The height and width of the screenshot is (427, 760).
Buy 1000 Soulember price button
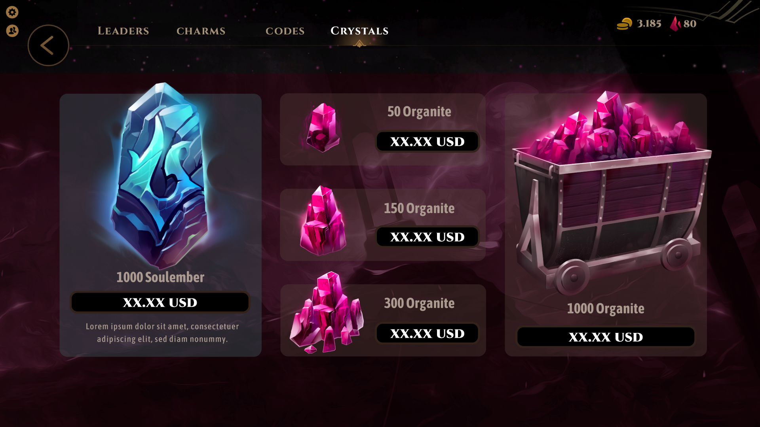coord(160,302)
